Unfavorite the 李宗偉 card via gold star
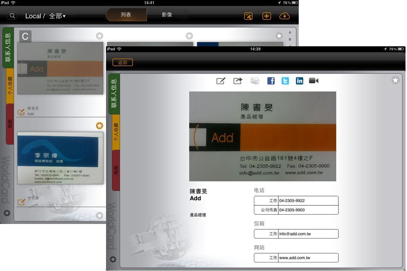This screenshot has height=271, width=407. [x=99, y=125]
